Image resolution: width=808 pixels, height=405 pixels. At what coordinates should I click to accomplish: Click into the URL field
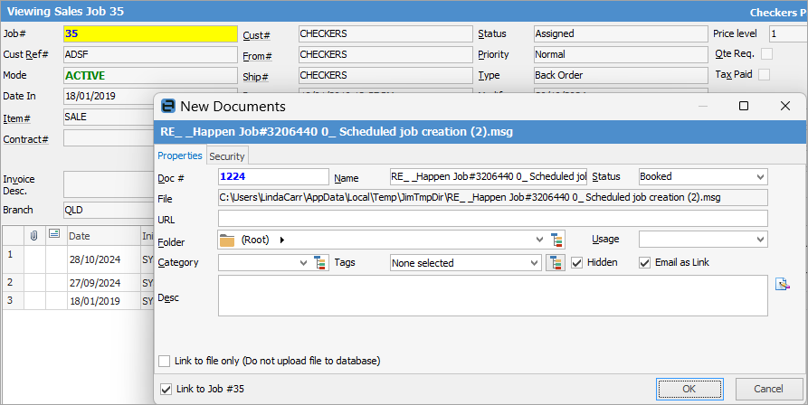[492, 218]
